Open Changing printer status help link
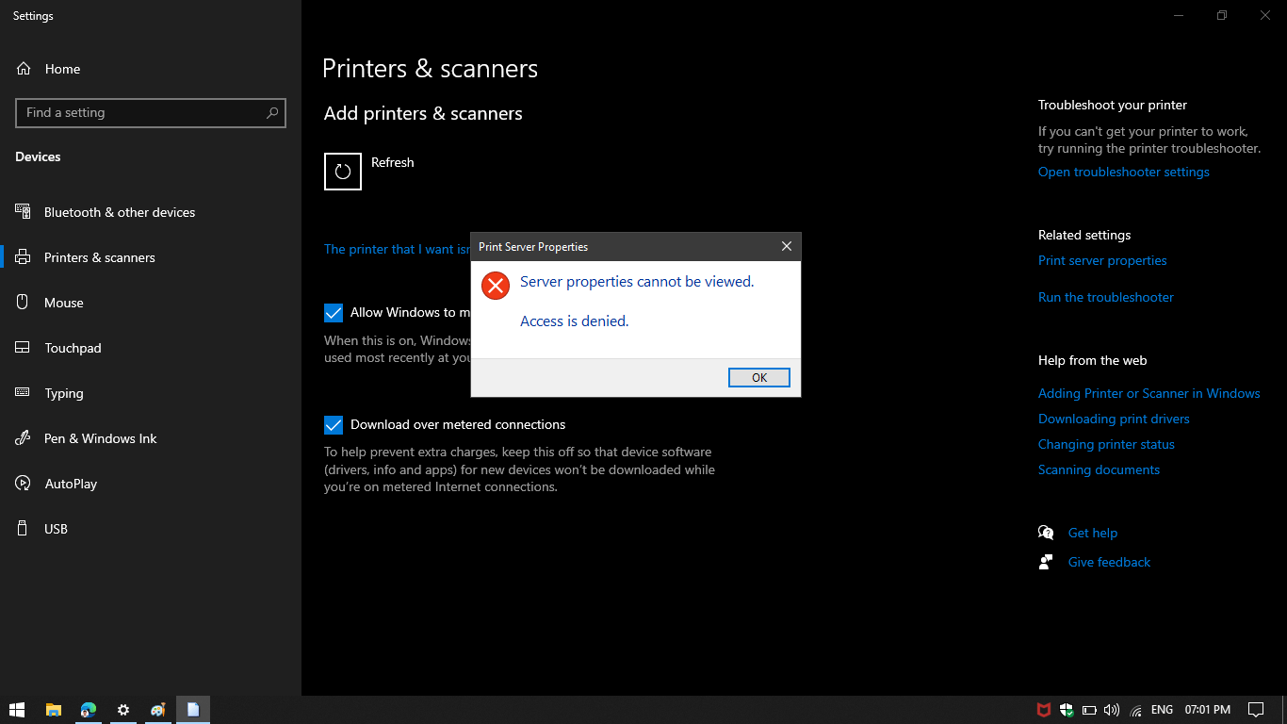This screenshot has width=1287, height=724. tap(1106, 444)
